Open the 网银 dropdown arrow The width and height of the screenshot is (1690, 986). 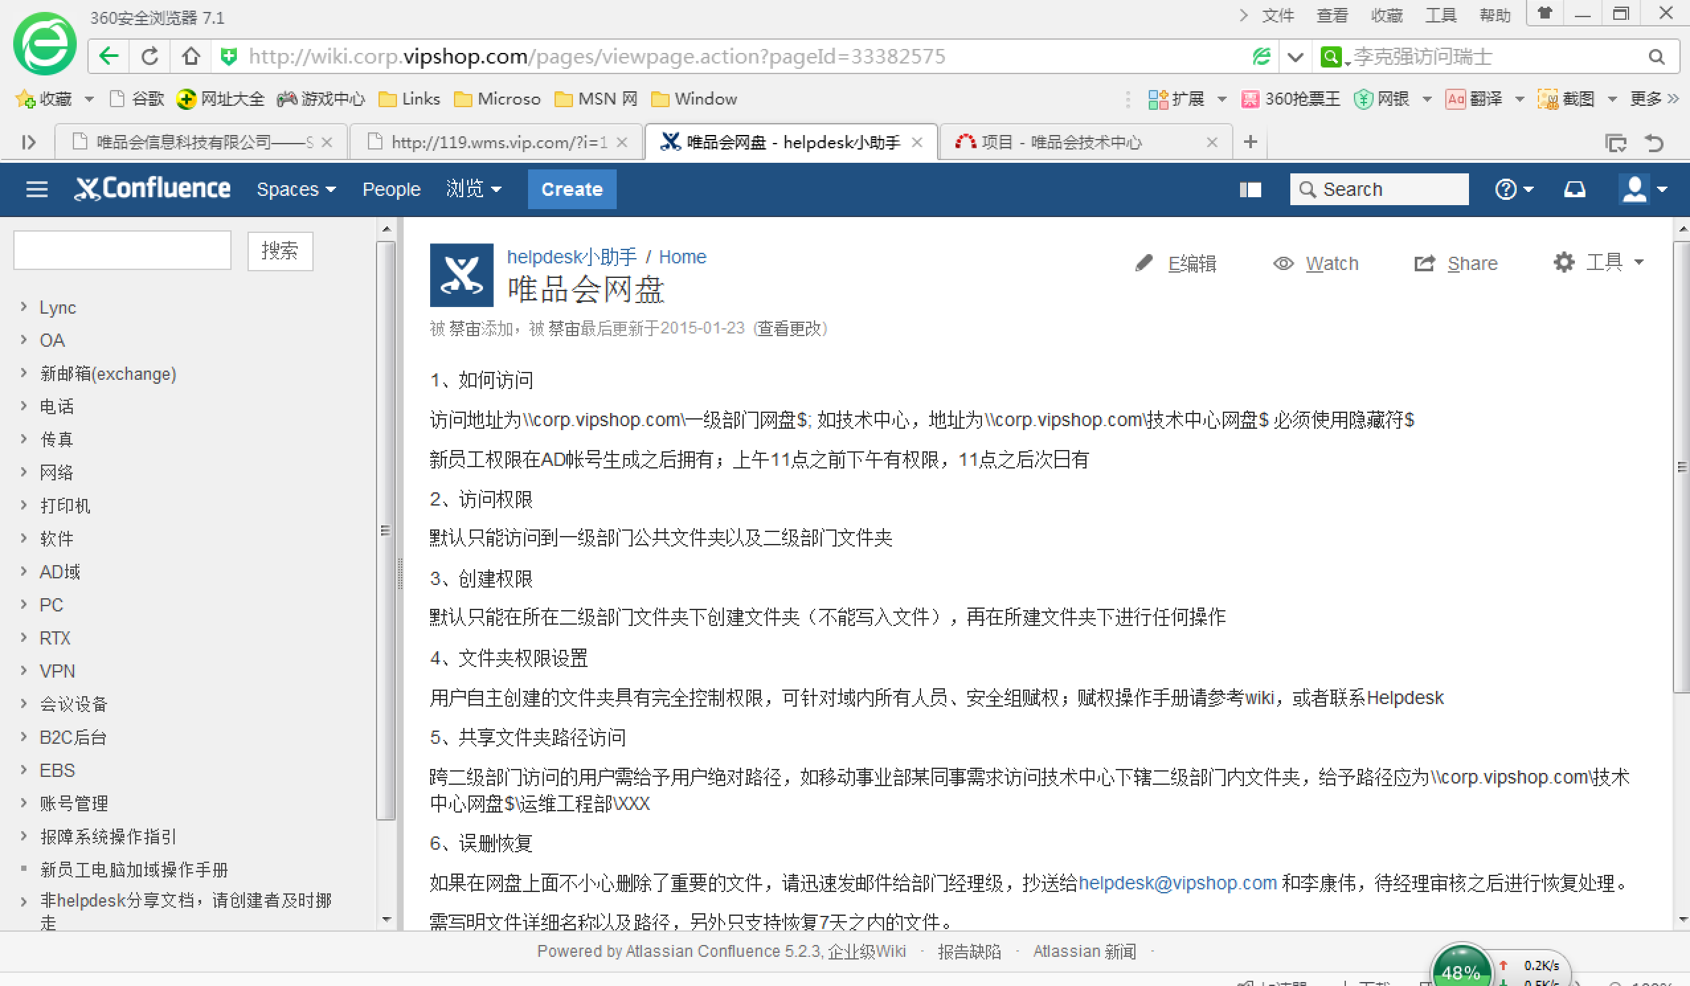pyautogui.click(x=1427, y=99)
